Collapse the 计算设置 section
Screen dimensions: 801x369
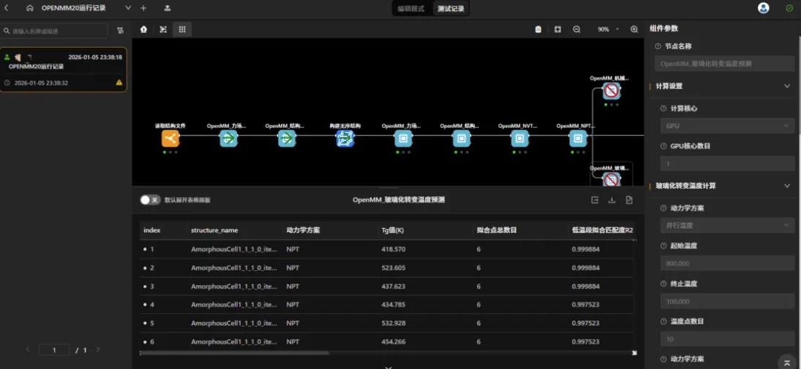click(787, 86)
